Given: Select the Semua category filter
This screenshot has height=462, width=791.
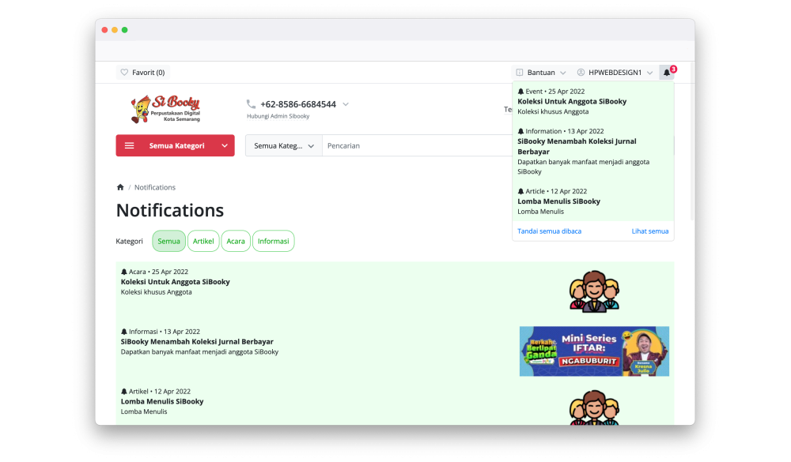Looking at the screenshot, I should 168,241.
